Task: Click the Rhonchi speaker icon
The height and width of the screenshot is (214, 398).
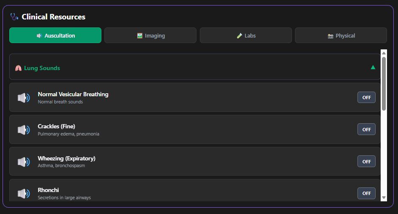Action: coord(24,194)
